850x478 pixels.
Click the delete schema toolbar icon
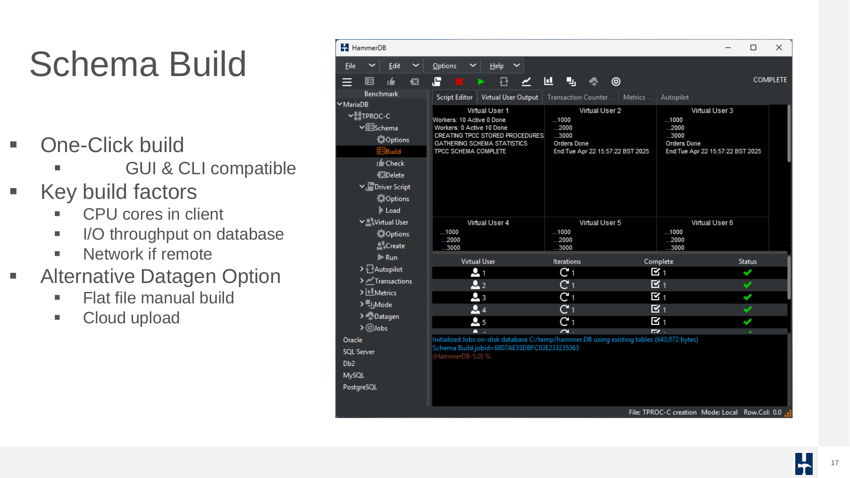coord(414,82)
